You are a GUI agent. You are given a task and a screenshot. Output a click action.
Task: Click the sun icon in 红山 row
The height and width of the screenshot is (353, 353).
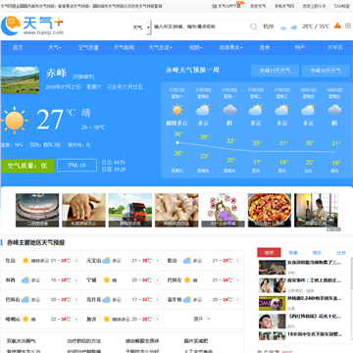click(x=25, y=261)
